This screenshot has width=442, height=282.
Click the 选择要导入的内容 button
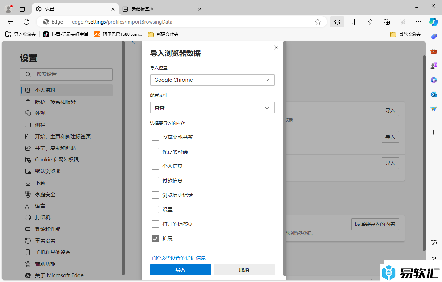[375, 224]
